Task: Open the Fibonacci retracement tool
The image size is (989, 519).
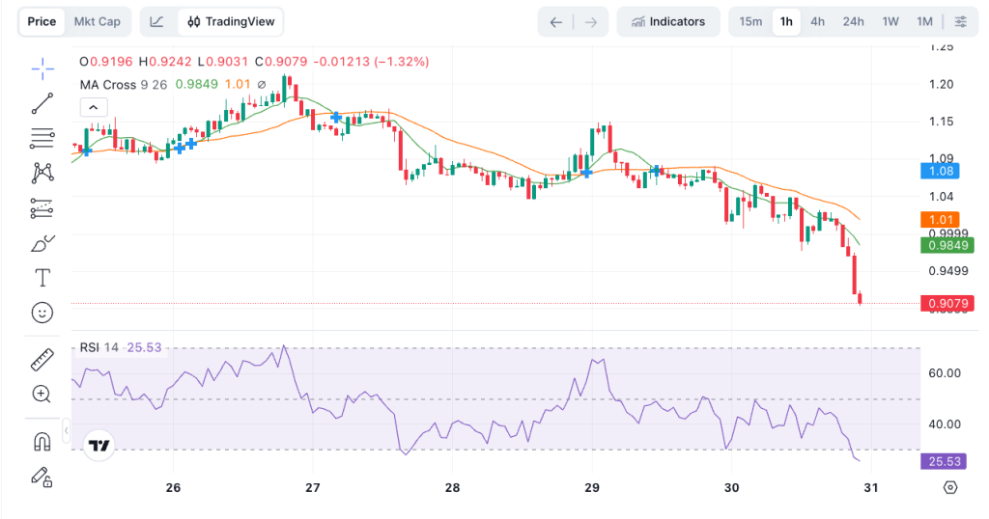Action: [x=42, y=138]
